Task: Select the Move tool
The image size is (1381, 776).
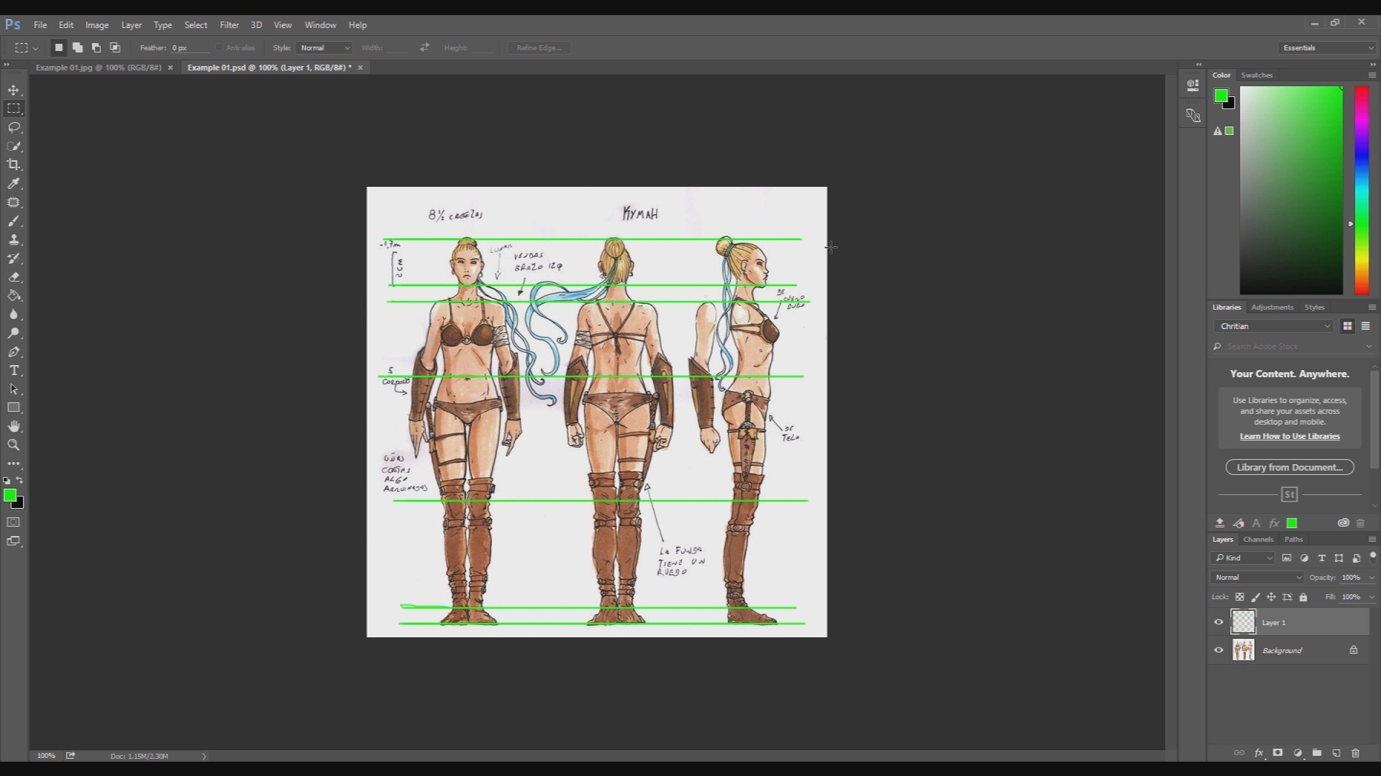Action: point(14,90)
